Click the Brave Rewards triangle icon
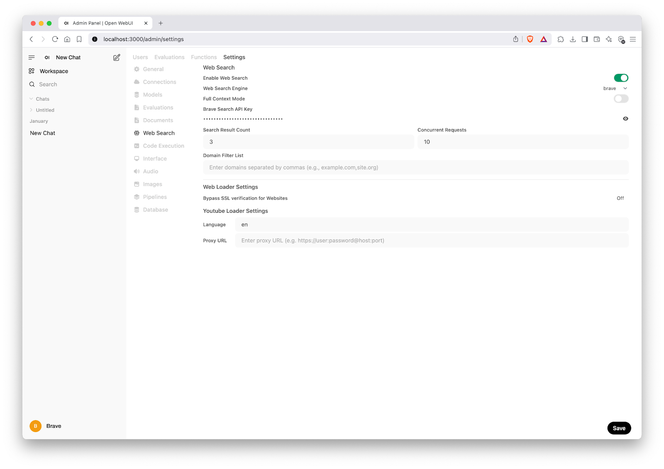The image size is (664, 469). coord(544,39)
